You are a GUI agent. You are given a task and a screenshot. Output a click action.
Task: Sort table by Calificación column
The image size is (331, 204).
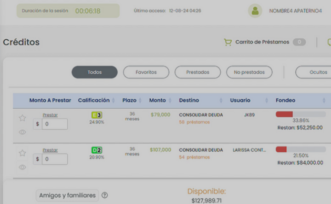[x=113, y=100]
